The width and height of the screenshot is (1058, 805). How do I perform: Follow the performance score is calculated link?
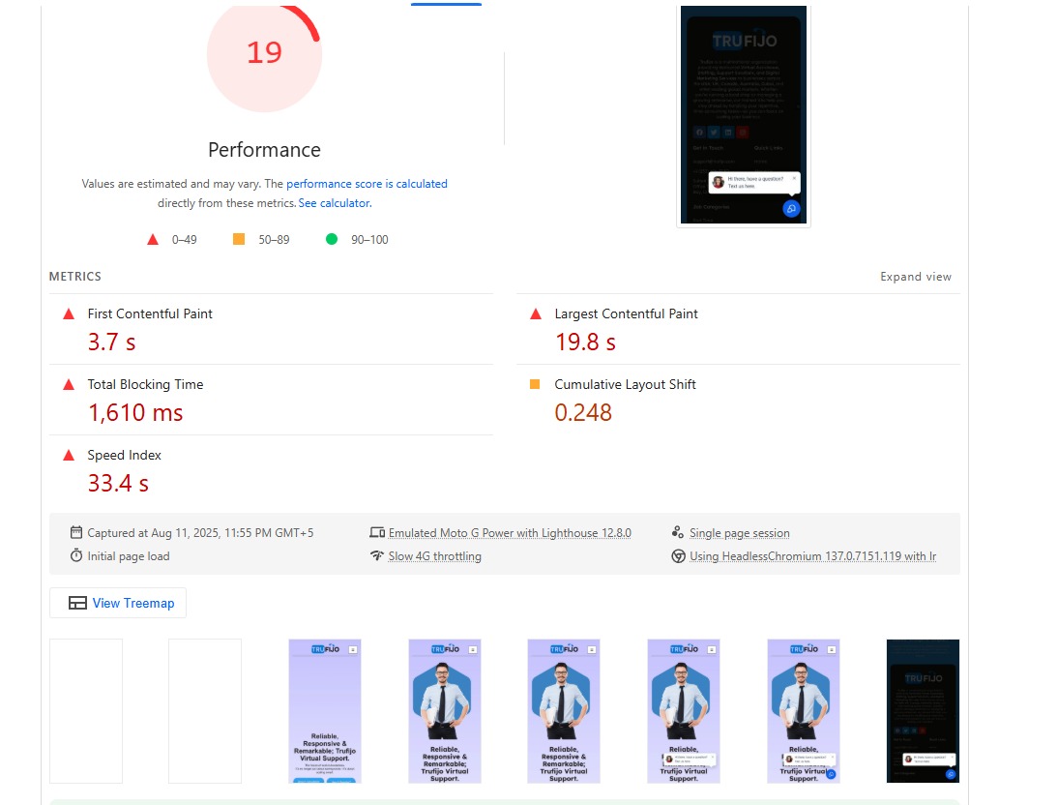(367, 184)
